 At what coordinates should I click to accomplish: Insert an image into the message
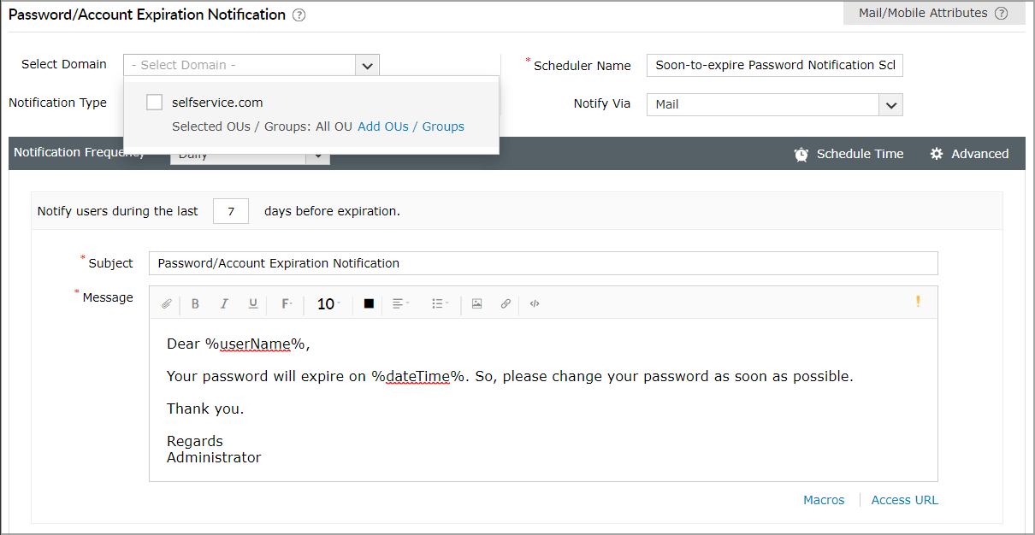click(x=477, y=304)
